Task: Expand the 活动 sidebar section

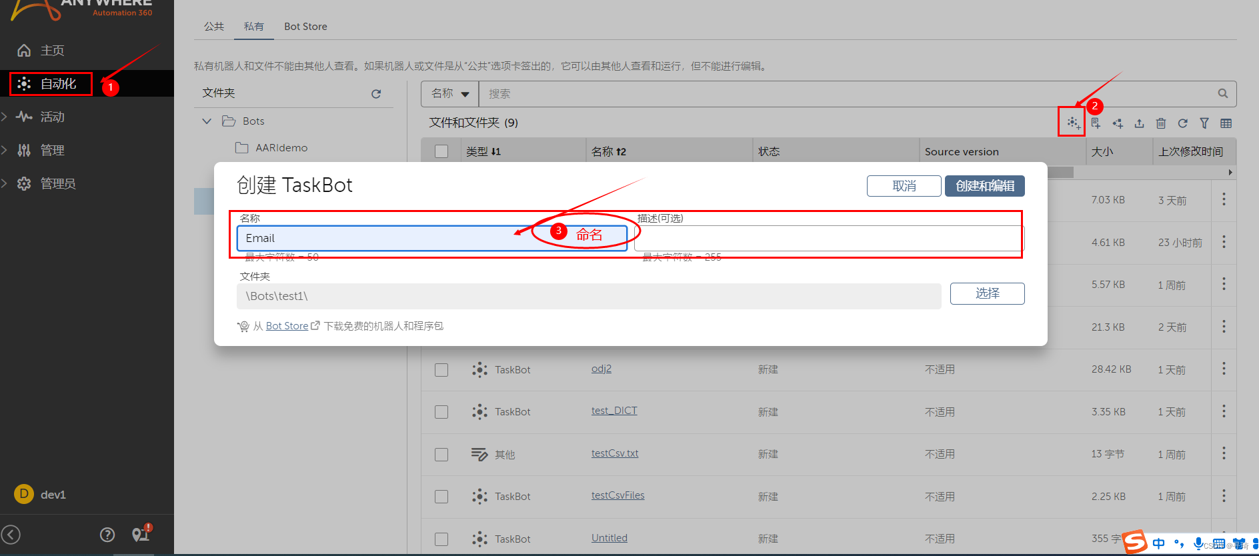Action: [x=5, y=117]
